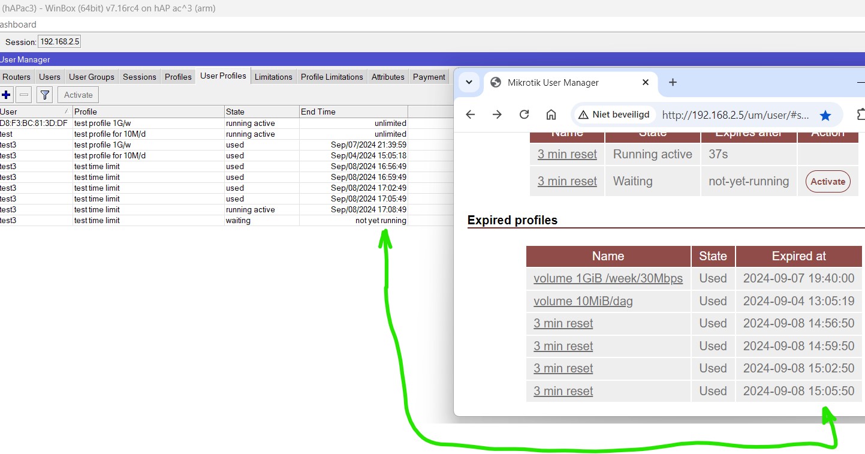Switch to the Sessions tab
865x454 pixels.
click(x=139, y=77)
